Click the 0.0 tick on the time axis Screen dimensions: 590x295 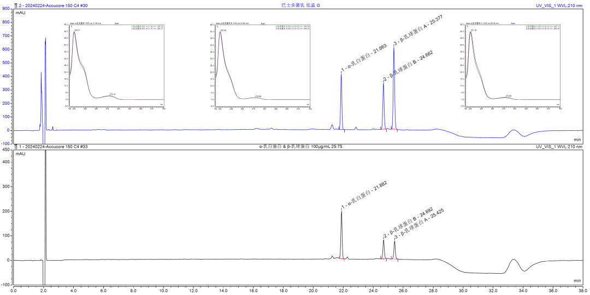(14, 290)
